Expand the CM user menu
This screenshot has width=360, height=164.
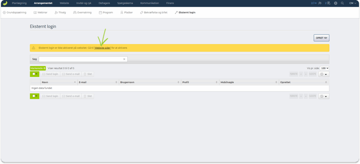point(352,3)
